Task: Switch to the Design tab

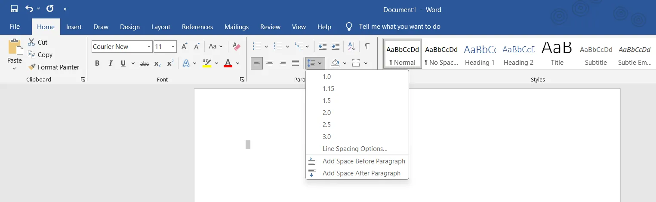Action: [x=130, y=27]
